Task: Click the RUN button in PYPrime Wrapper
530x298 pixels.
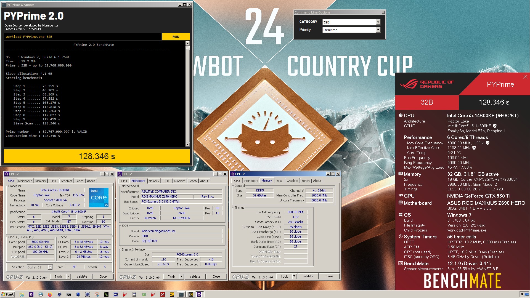Action: 176,37
